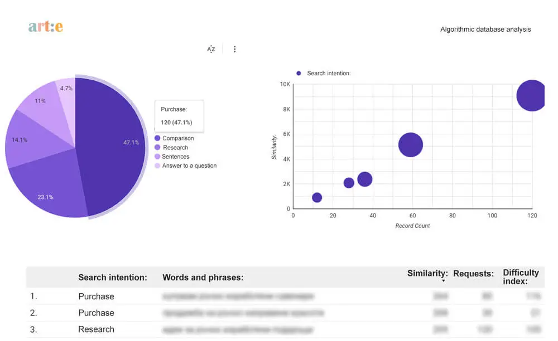
Task: Click the Search intention legend bullet
Action: pyautogui.click(x=299, y=73)
